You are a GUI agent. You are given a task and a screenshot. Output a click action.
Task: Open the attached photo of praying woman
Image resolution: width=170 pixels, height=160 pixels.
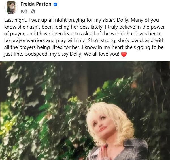click(85, 111)
